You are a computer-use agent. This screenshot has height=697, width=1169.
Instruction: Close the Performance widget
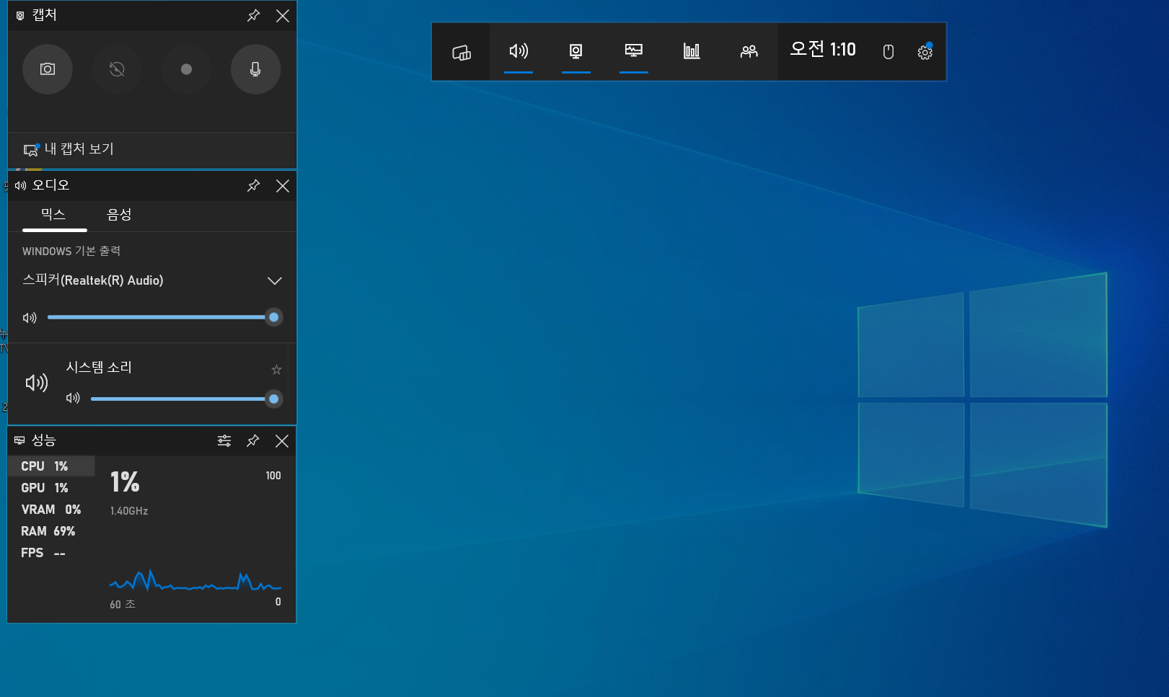(282, 441)
